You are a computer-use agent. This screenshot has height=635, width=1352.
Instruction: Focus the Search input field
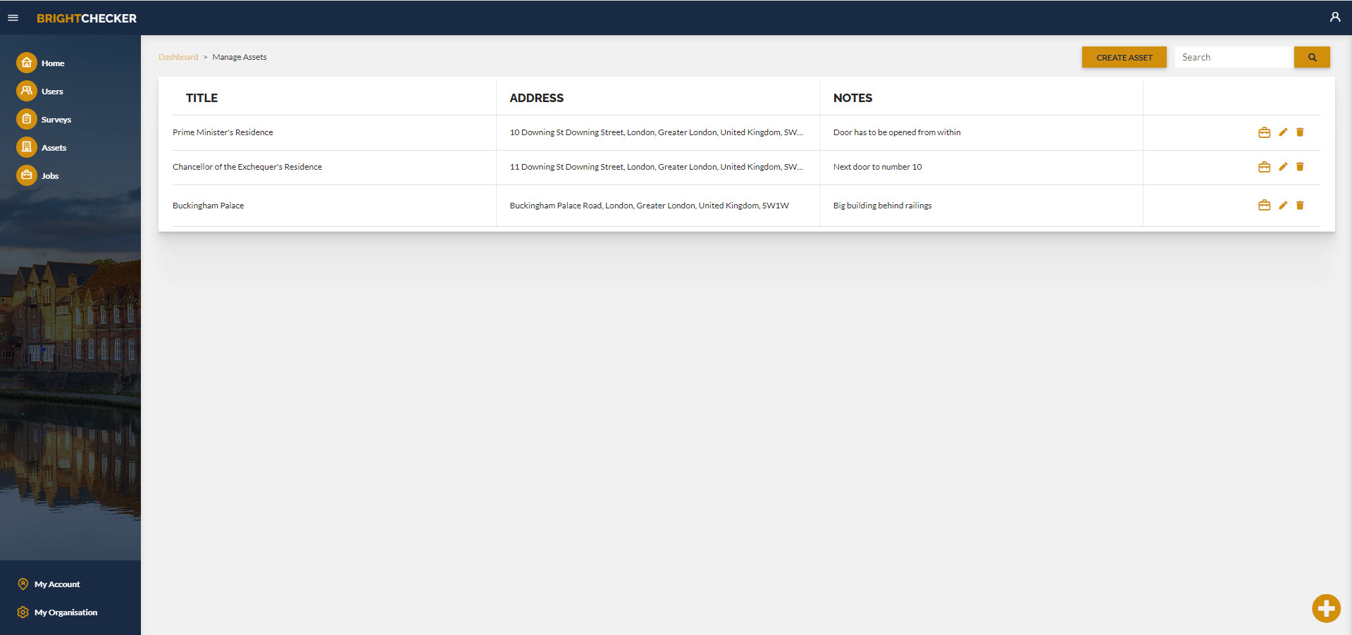coord(1234,57)
